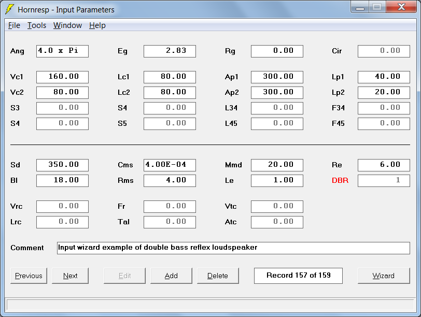Viewport: 421px width, 317px height.
Task: Click the Cir input field
Action: click(384, 51)
